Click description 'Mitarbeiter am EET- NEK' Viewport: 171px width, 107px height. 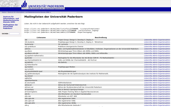click(x=68, y=96)
